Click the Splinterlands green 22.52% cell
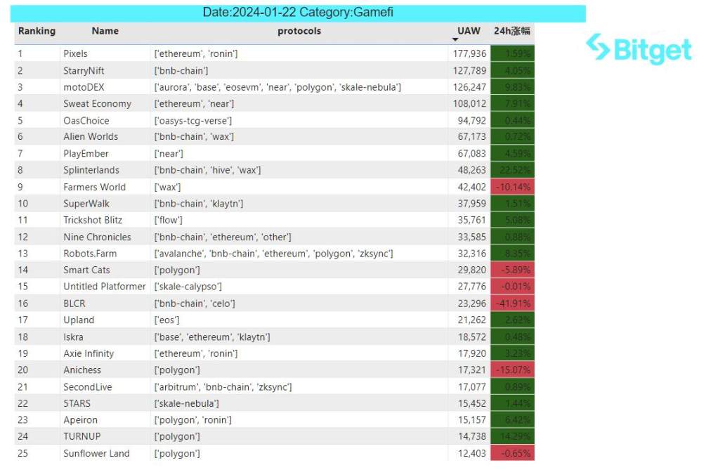The image size is (718, 470). (x=512, y=170)
